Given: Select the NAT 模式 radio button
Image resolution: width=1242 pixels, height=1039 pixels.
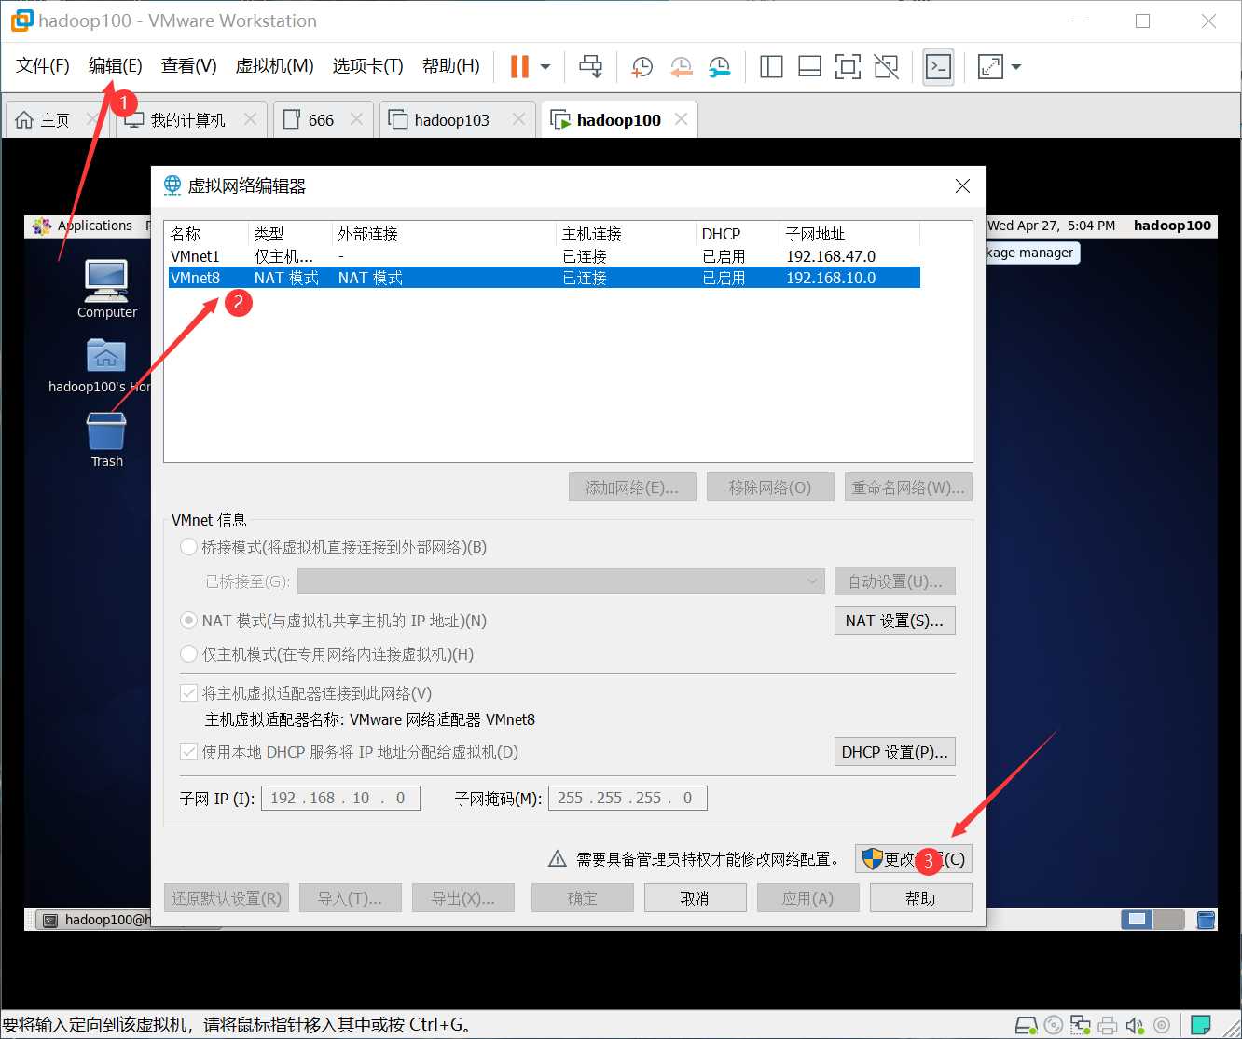Looking at the screenshot, I should coord(189,621).
